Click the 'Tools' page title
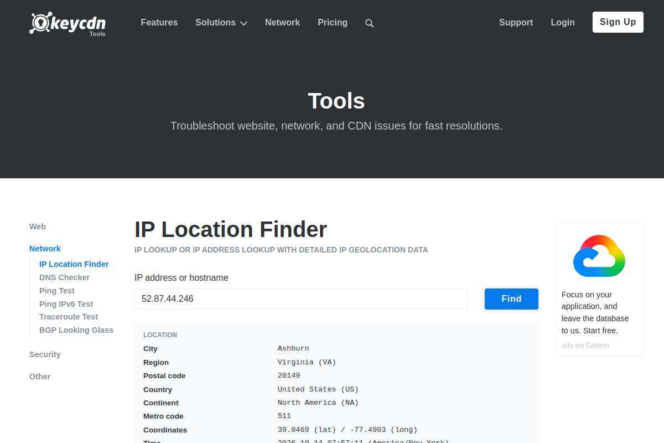 [x=336, y=101]
